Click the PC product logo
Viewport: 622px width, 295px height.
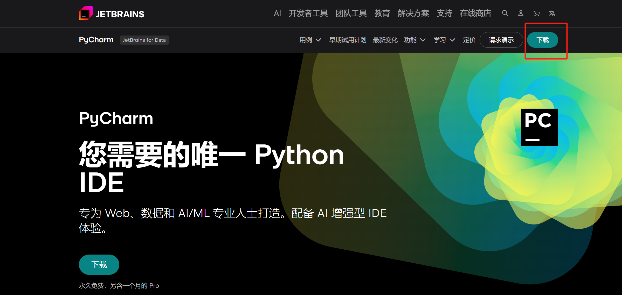click(x=539, y=127)
